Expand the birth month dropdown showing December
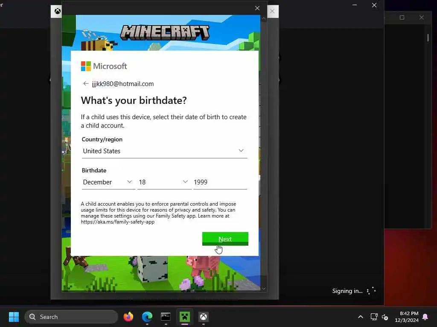This screenshot has width=437, height=327. click(108, 182)
